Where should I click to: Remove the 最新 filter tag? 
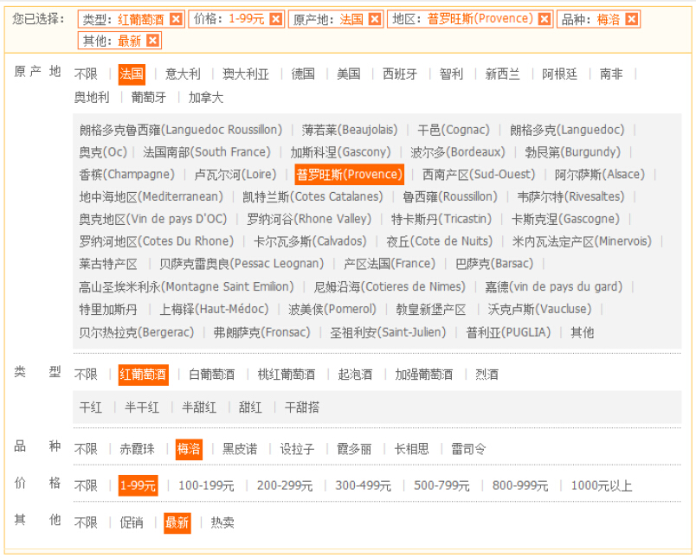[x=151, y=40]
